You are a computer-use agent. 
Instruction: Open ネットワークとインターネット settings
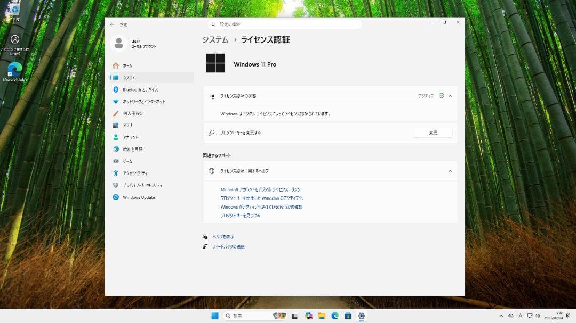click(151, 101)
